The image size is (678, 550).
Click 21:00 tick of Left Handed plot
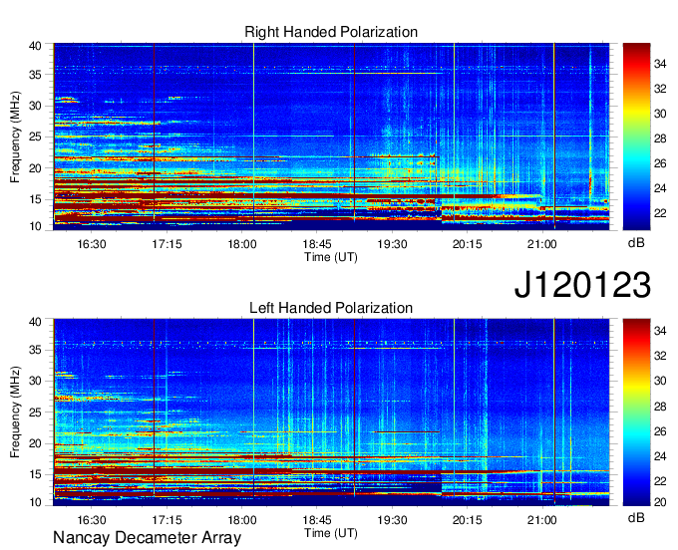point(541,520)
